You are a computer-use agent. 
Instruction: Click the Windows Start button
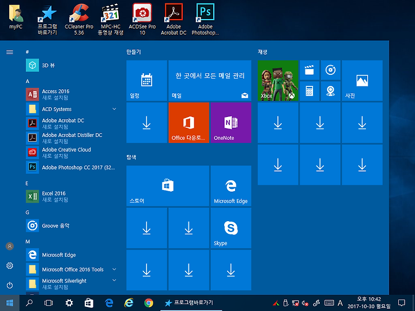10,303
